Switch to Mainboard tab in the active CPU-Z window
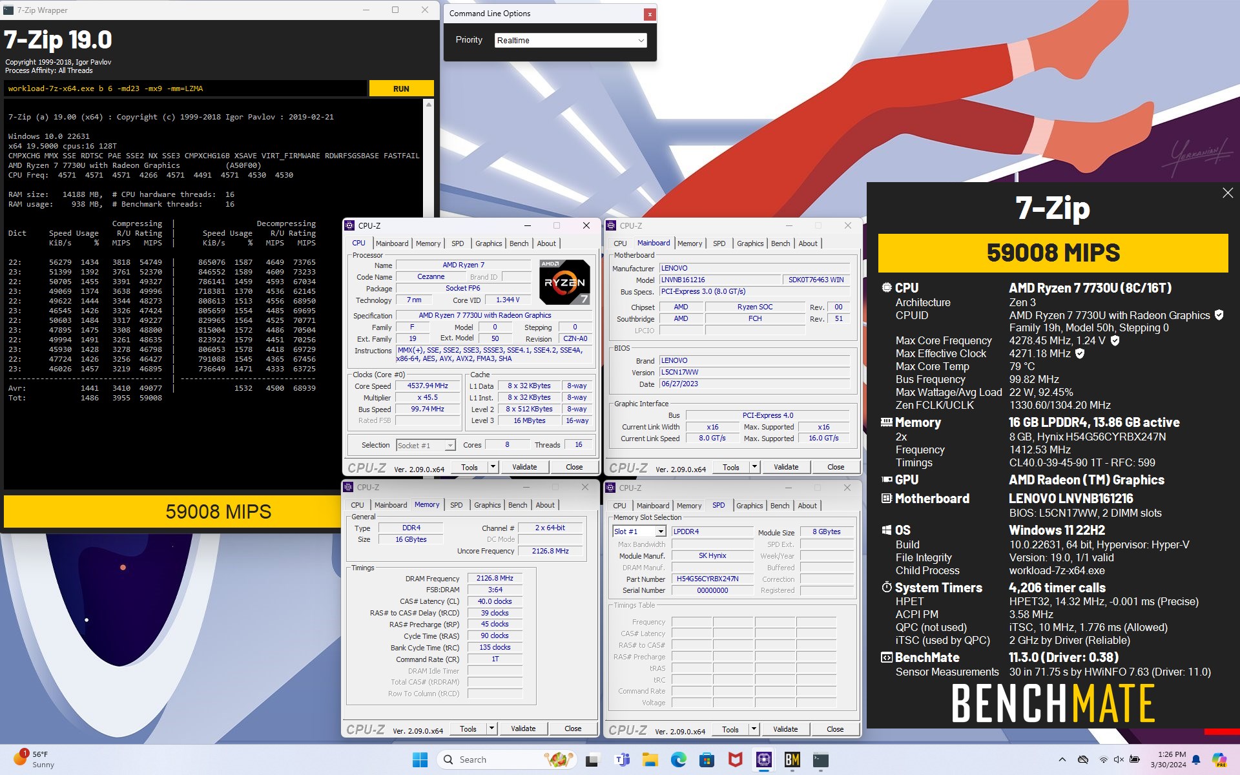The image size is (1240, 775). point(392,243)
